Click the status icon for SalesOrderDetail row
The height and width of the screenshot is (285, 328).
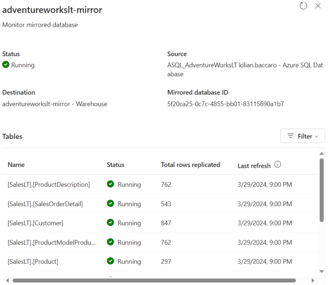pyautogui.click(x=110, y=204)
